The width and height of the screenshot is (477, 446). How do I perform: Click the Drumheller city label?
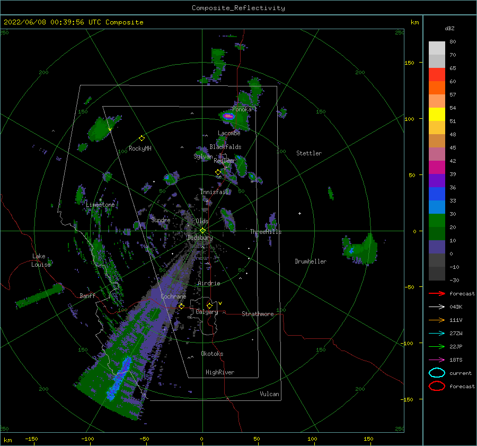click(311, 261)
